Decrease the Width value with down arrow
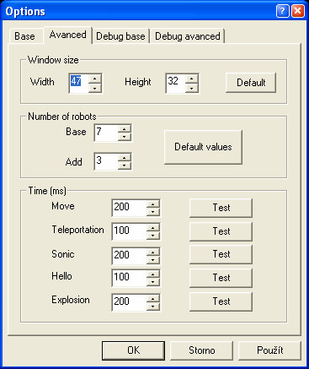 [x=95, y=88]
